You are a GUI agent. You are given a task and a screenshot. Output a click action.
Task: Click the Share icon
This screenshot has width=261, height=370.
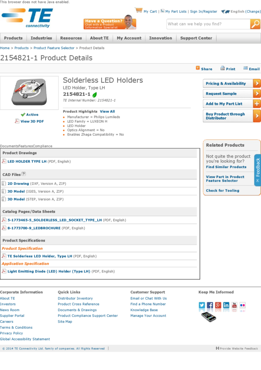click(x=198, y=68)
